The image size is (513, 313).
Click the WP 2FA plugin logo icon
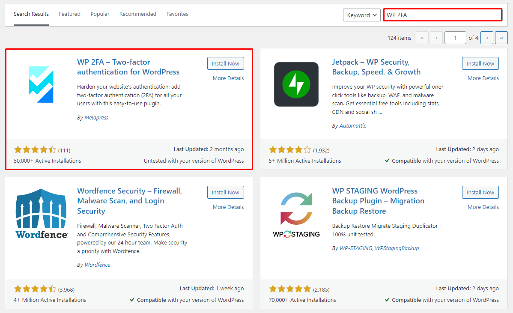pyautogui.click(x=41, y=84)
